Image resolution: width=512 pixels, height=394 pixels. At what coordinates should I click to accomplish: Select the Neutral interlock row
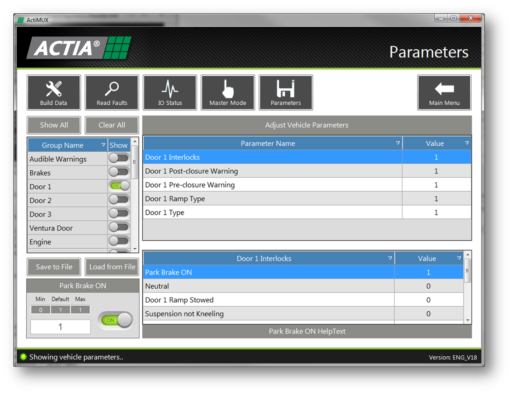coord(269,286)
